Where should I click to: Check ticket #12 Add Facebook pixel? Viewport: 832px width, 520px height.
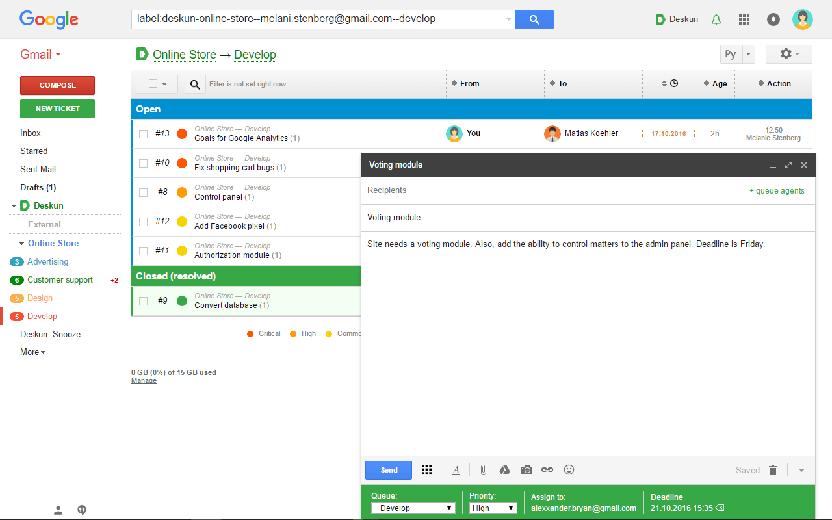point(143,222)
